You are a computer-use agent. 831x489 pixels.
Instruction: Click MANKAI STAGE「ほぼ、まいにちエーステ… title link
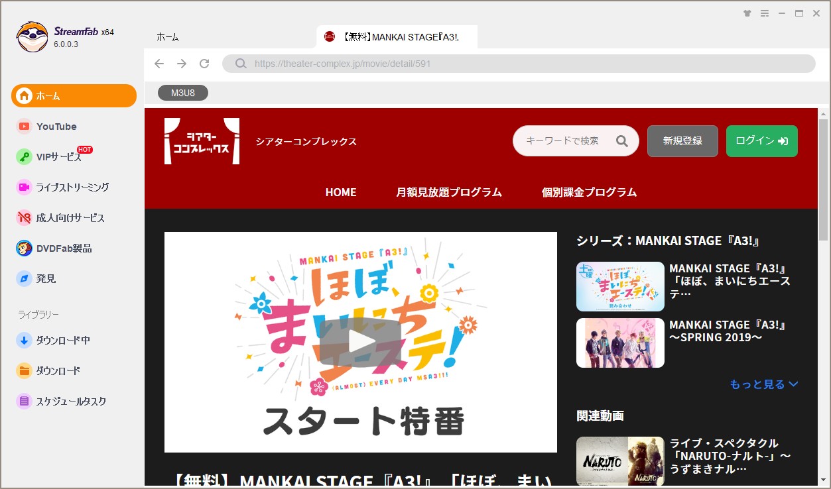(x=730, y=281)
